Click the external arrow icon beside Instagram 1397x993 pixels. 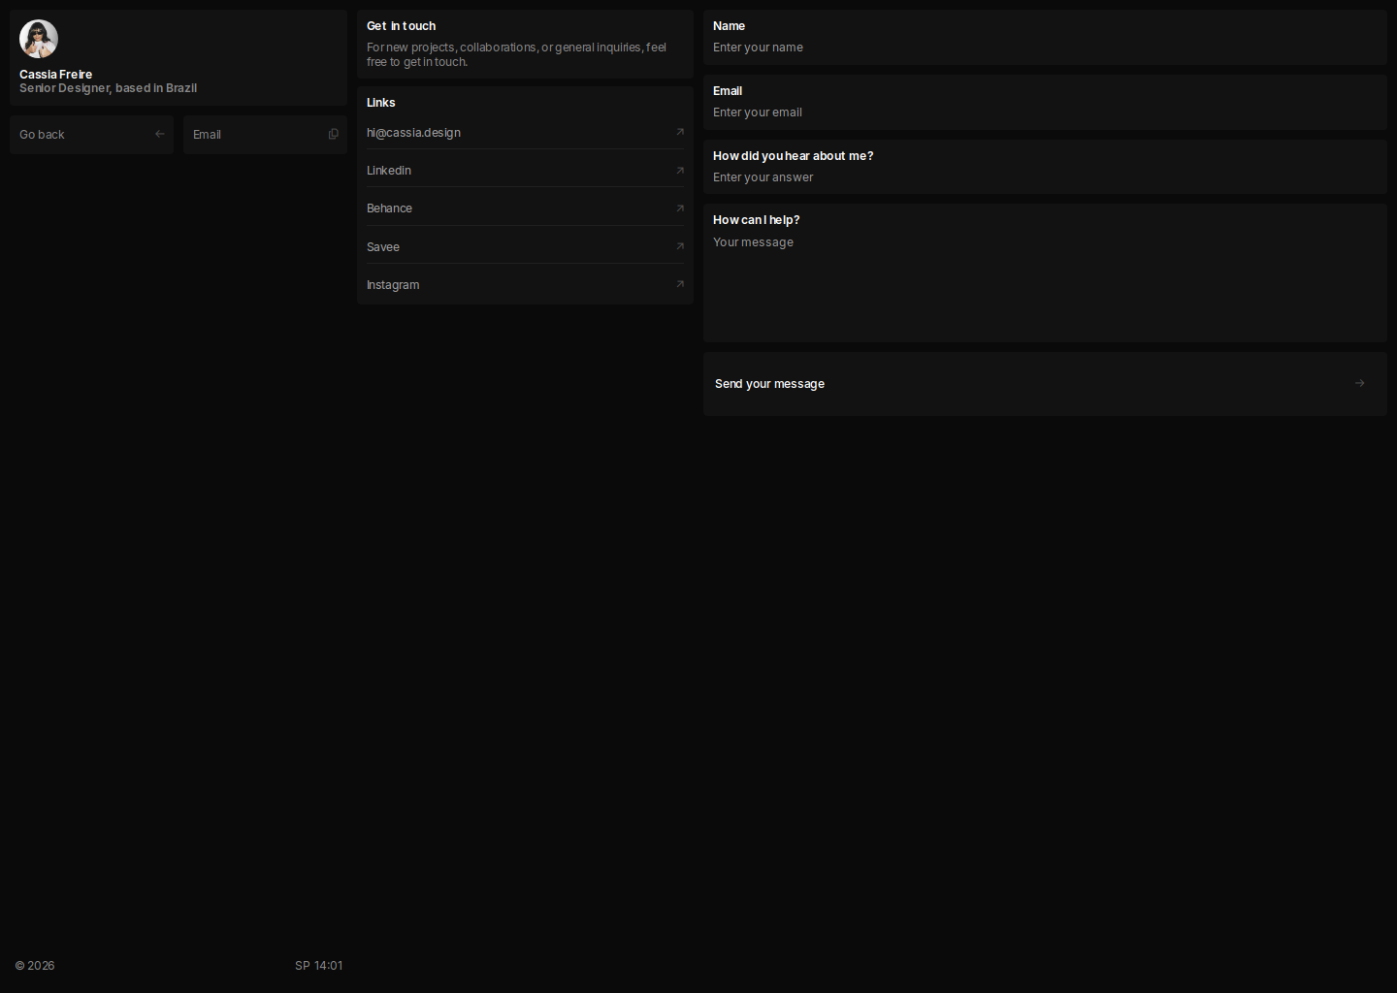680,284
